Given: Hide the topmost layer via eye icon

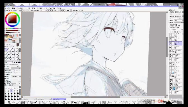Looking at the screenshot, I should (170, 34).
